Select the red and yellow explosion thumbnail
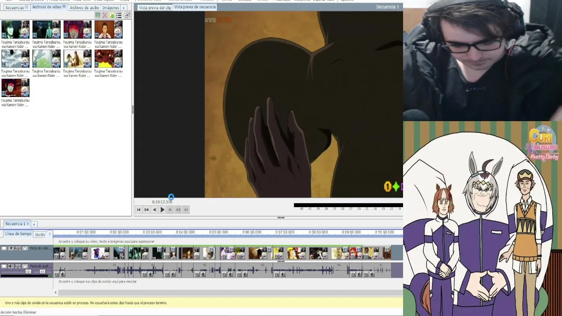The image size is (562, 316). click(x=108, y=59)
